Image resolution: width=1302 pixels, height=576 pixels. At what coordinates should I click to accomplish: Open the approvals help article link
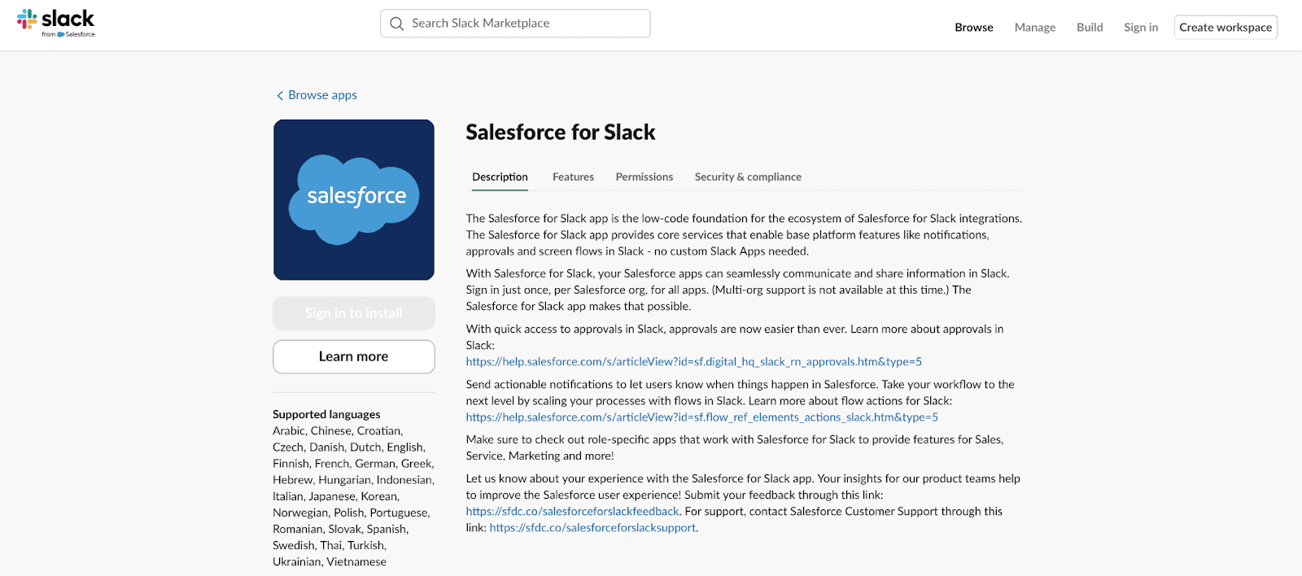pyautogui.click(x=694, y=361)
